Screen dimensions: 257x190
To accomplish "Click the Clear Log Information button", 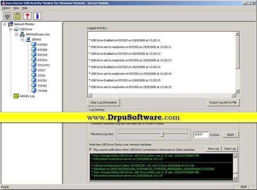I will [x=104, y=103].
